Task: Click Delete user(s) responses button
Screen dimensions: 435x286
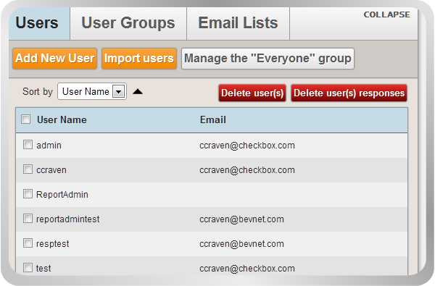Action: pyautogui.click(x=349, y=93)
